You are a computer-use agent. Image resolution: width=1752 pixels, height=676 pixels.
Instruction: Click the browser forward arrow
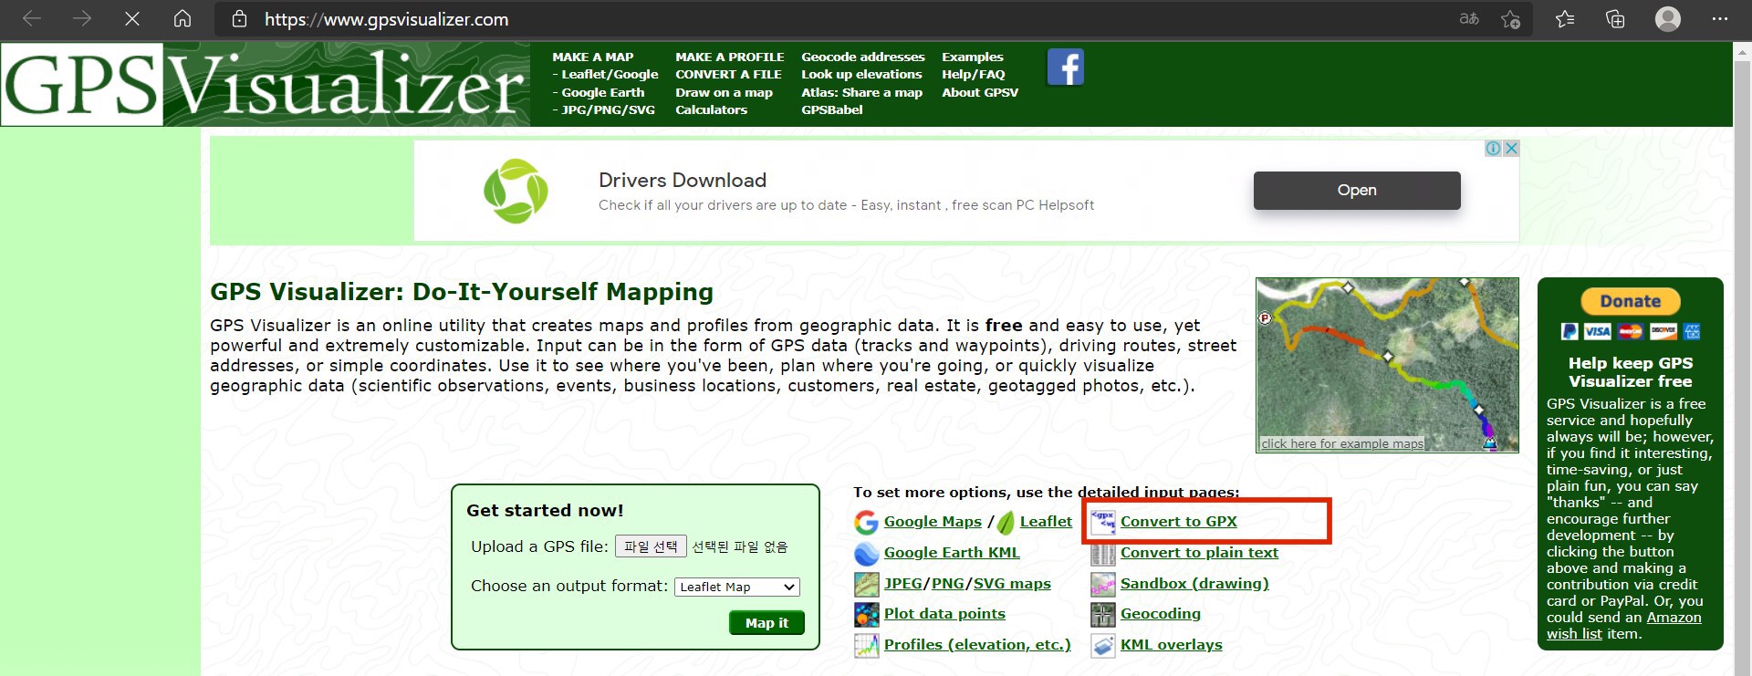point(82,18)
